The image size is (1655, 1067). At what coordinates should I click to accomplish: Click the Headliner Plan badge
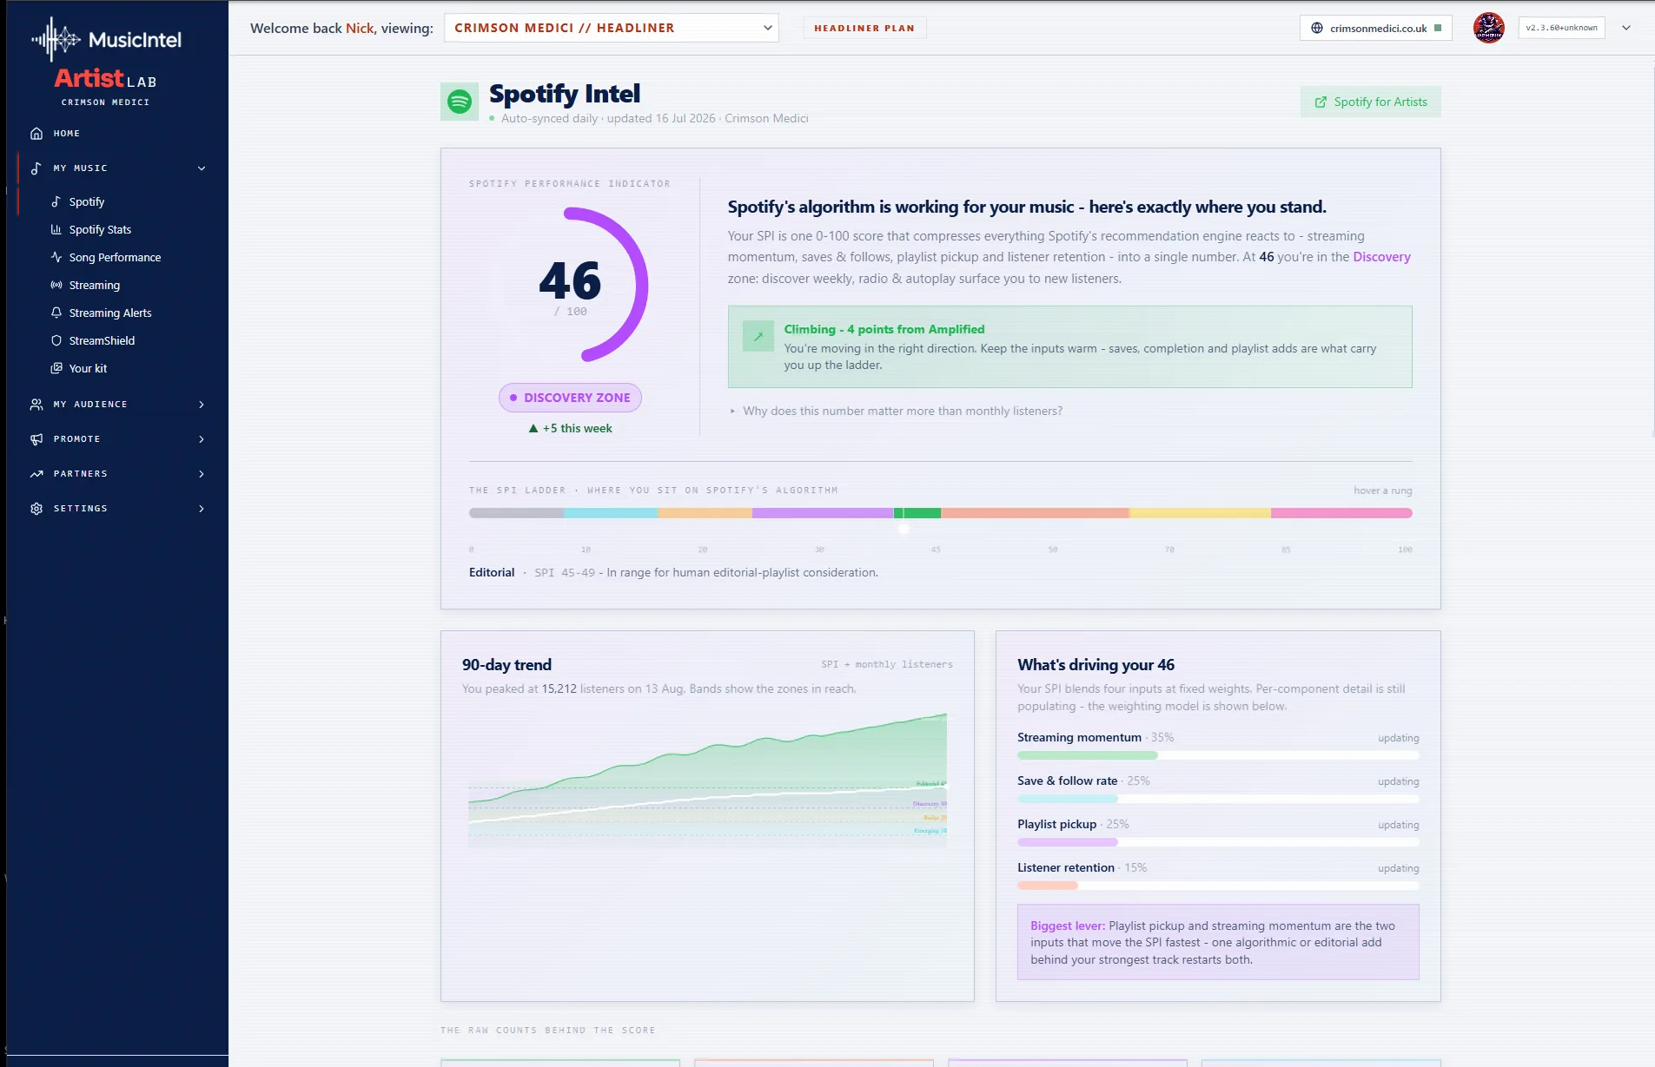pyautogui.click(x=864, y=28)
